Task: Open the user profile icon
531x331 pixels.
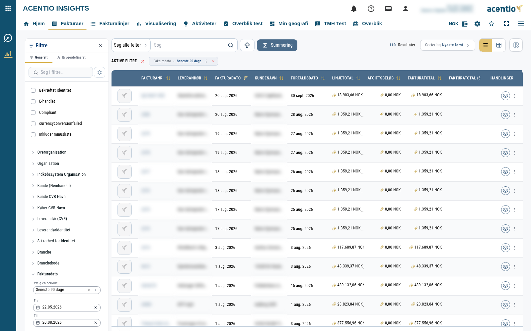Action: pyautogui.click(x=406, y=9)
